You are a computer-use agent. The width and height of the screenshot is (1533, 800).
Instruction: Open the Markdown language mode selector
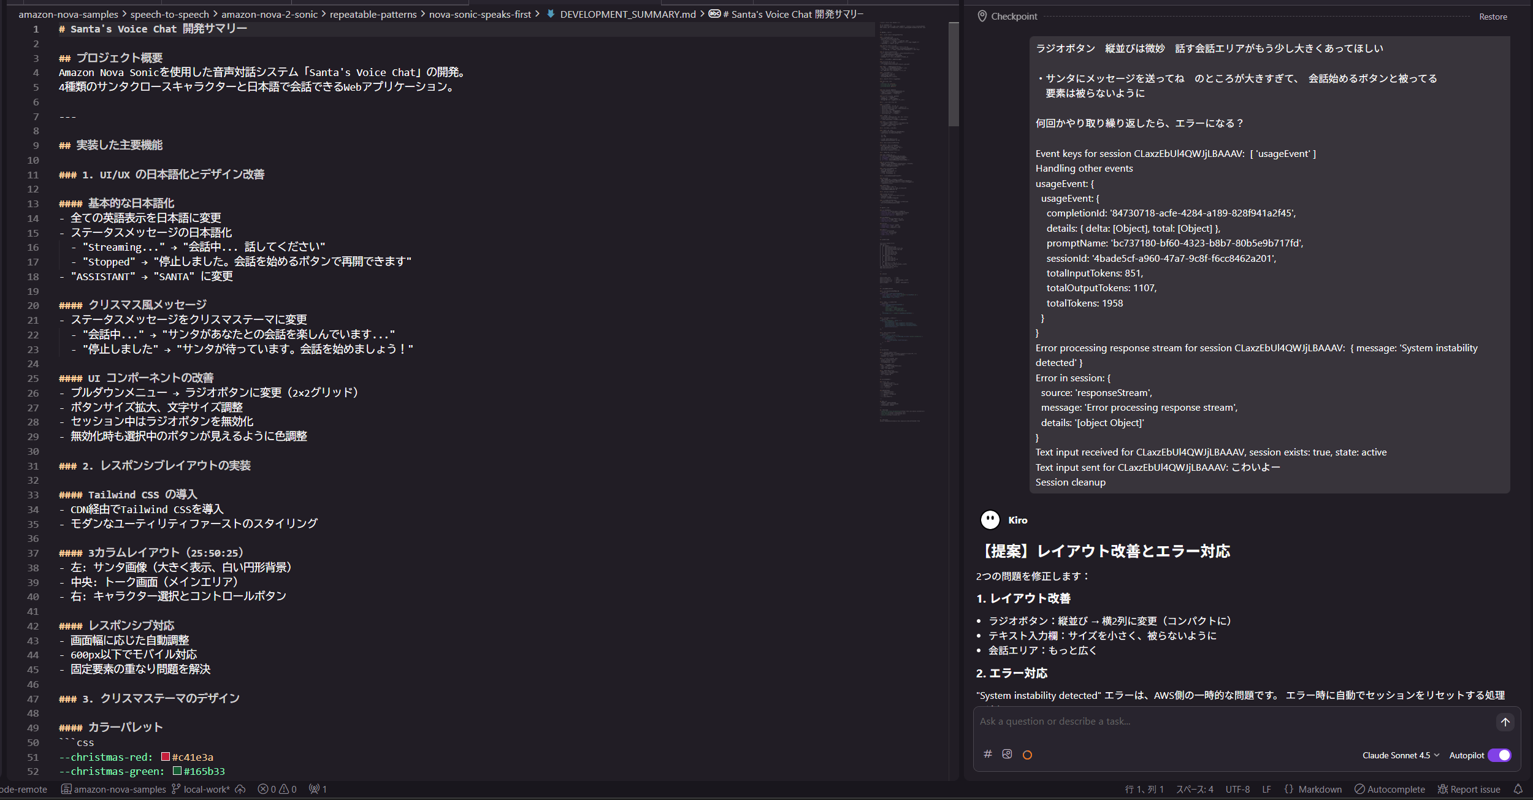1320,789
